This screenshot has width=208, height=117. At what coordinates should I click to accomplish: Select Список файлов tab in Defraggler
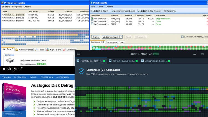24,50
